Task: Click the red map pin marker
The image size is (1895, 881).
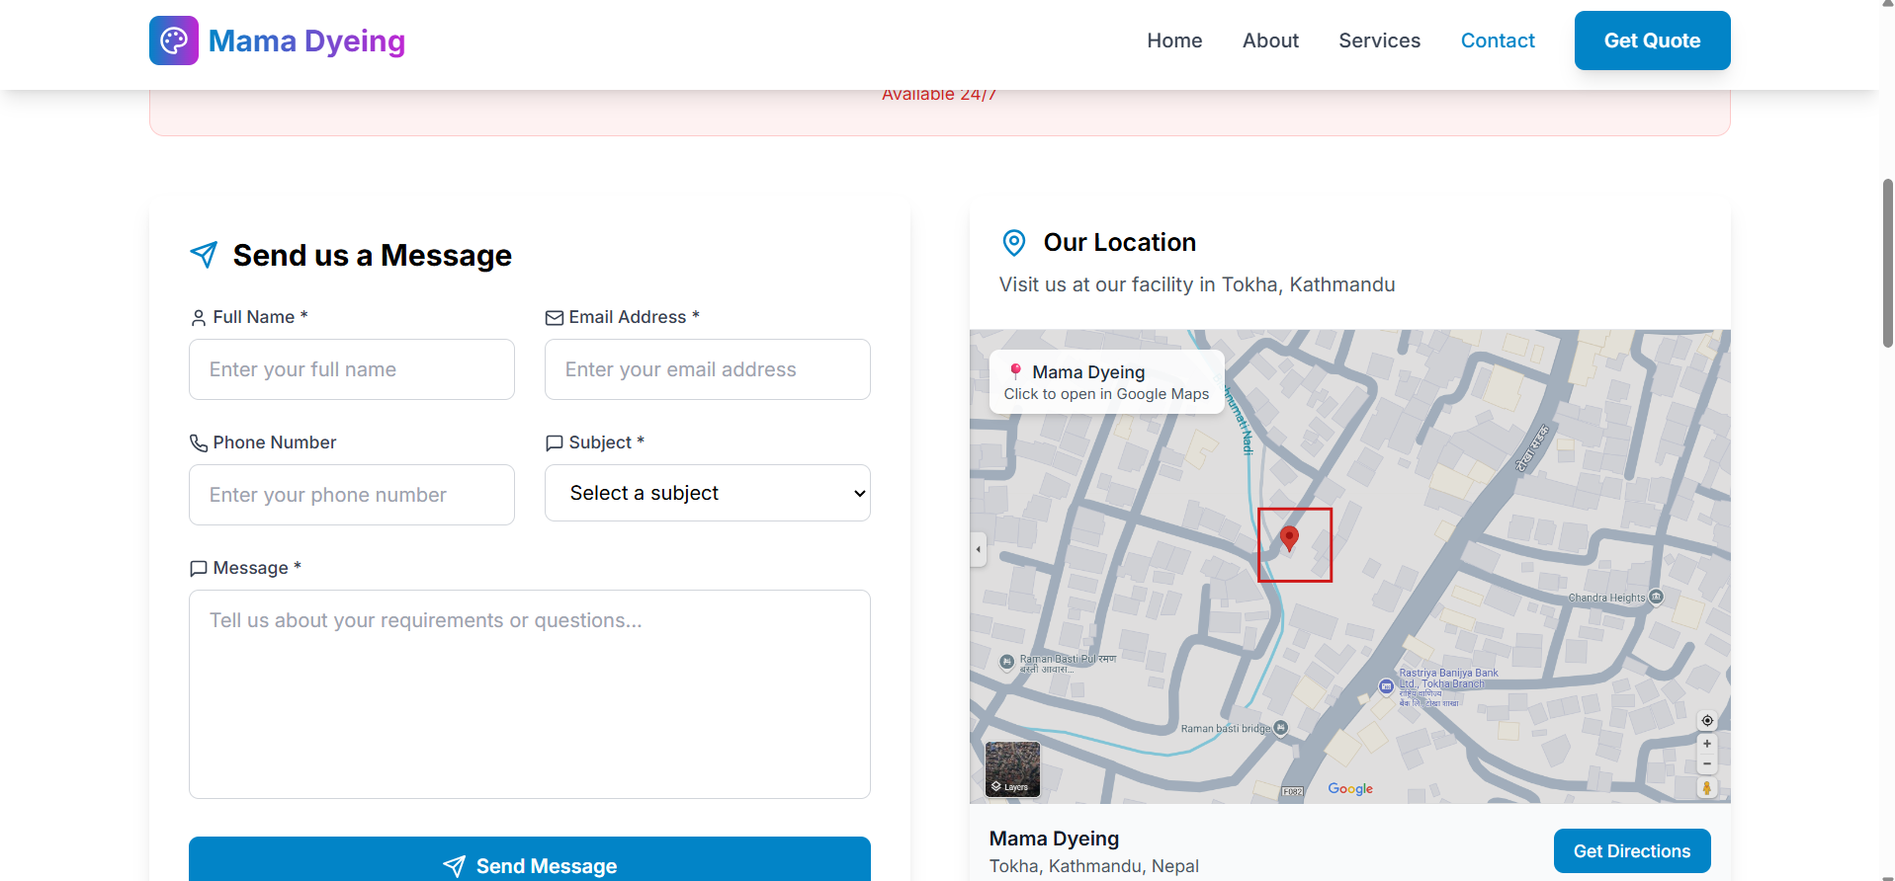Action: pos(1289,538)
